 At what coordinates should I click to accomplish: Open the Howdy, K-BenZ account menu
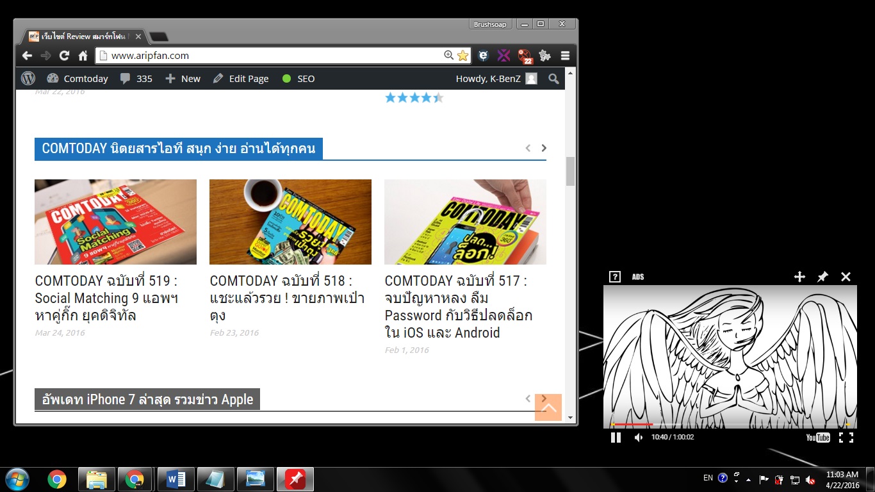(x=496, y=79)
